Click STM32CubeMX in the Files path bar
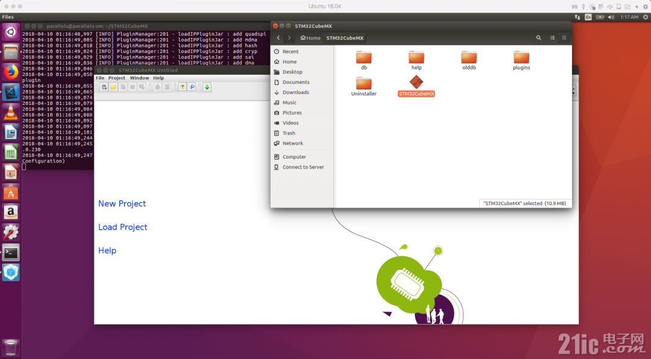Screen dimensions: 651x359 (345, 38)
